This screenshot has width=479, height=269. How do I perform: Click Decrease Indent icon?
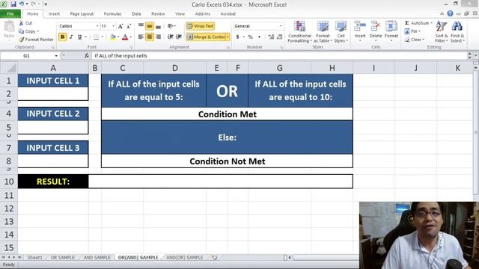click(x=171, y=37)
